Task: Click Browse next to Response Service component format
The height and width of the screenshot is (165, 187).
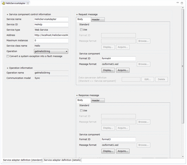Action: click(143, 145)
